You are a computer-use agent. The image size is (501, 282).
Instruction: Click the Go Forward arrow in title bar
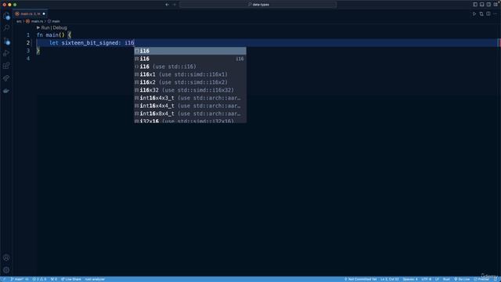coord(175,5)
